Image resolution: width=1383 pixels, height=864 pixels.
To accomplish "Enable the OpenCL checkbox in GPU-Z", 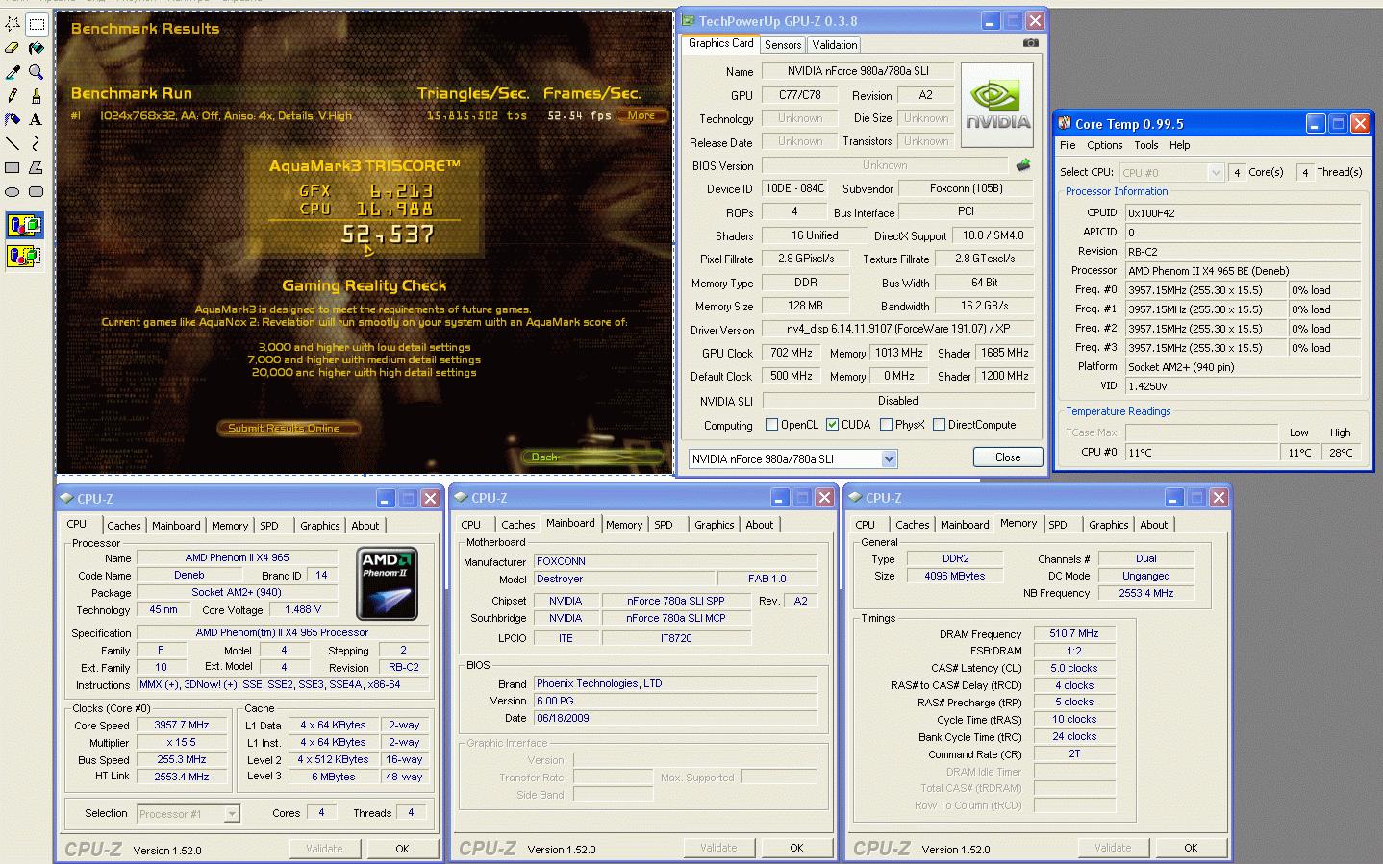I will [771, 425].
